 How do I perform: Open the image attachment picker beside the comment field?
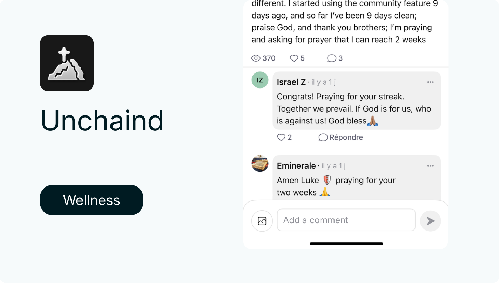pos(262,221)
